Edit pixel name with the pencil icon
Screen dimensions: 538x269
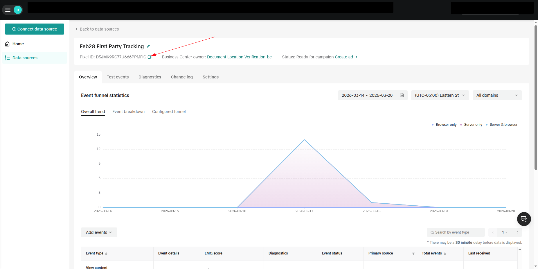(148, 46)
